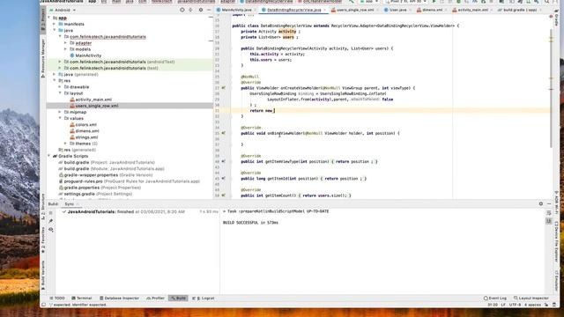Screen dimensions: 564x317
Task: Open the Logcat tool window button
Action: [204, 298]
